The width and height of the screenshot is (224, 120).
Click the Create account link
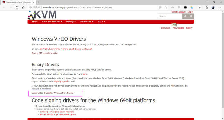coord(179,12)
